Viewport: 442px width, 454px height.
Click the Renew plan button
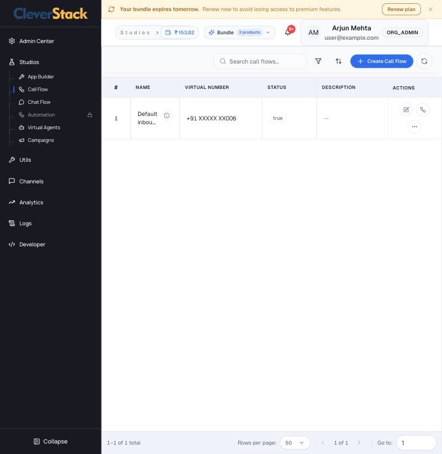(x=401, y=9)
